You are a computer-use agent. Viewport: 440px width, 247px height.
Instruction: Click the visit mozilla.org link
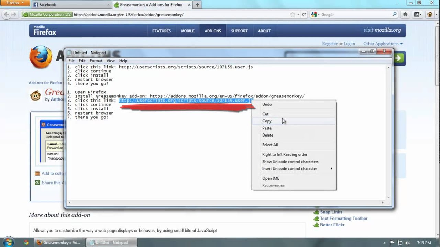pos(382,30)
